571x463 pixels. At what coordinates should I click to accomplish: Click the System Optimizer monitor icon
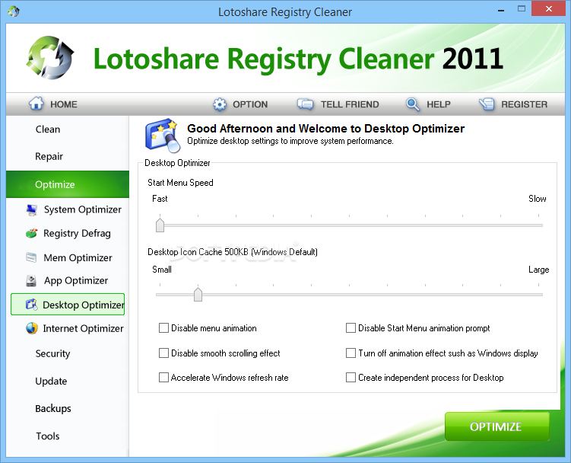[x=32, y=209]
